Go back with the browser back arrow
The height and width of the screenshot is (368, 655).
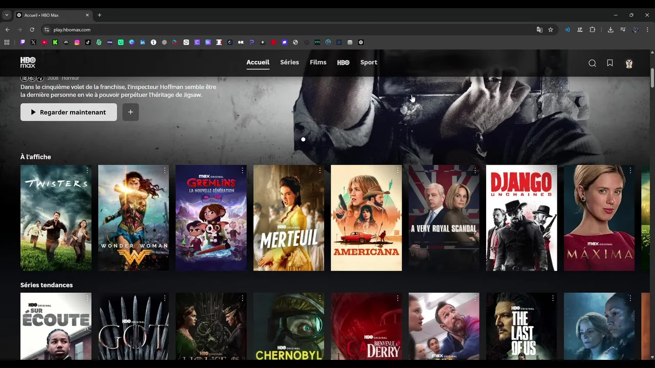point(7,30)
